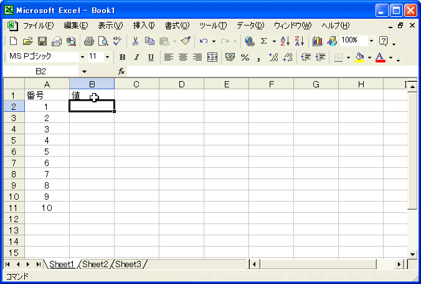Apply AutoSum sigma
This screenshot has width=421, height=284.
click(x=264, y=41)
